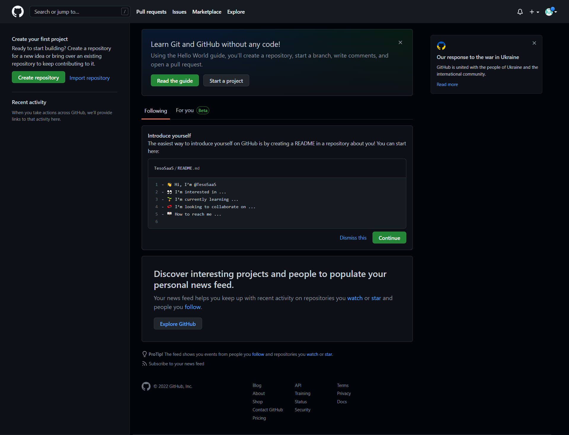Click the search or jump to input field

(x=80, y=12)
